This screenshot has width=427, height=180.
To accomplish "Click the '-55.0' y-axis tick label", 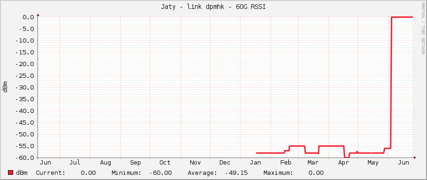I will coord(25,146).
